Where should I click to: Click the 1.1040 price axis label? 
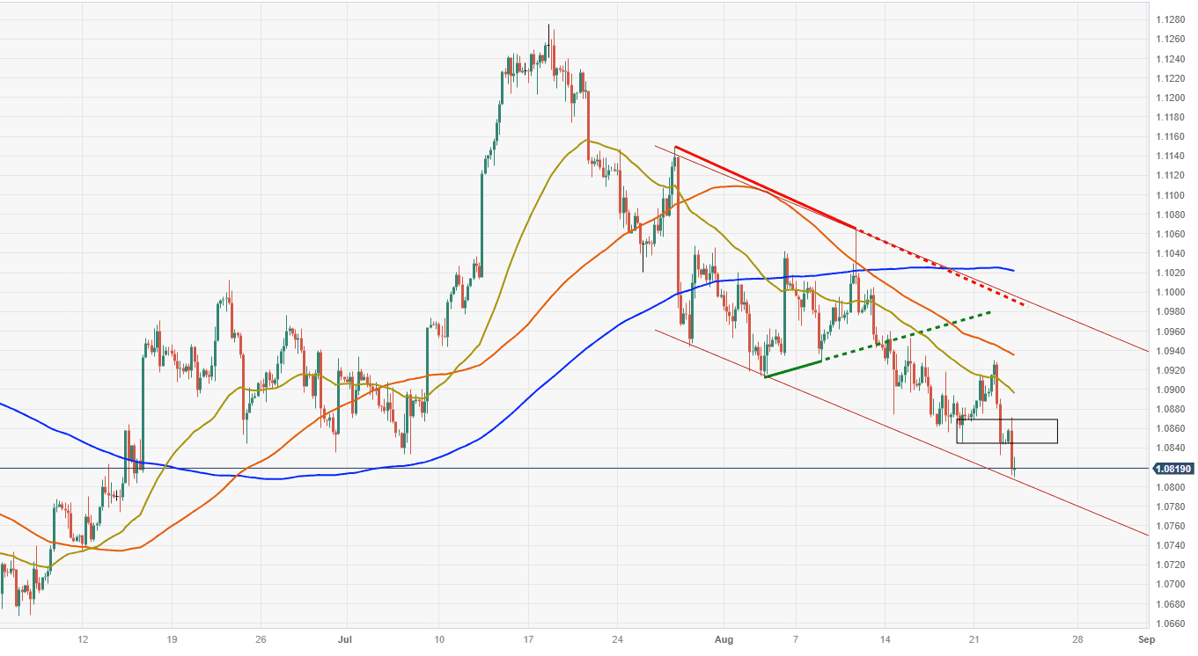tap(1172, 253)
